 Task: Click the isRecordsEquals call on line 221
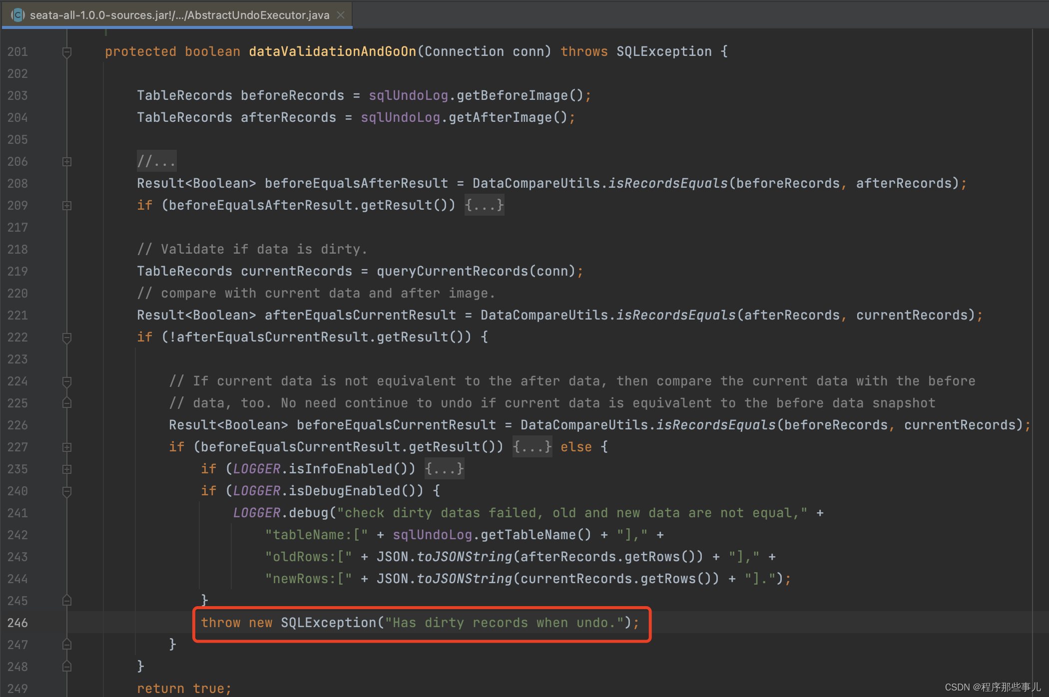click(x=676, y=315)
